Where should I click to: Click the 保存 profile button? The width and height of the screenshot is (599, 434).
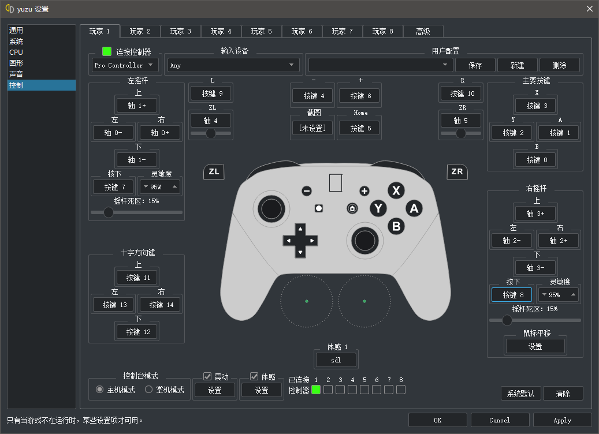coord(475,65)
